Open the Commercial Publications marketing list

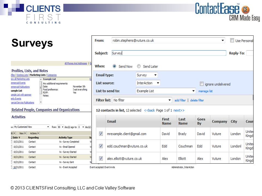coord(20,87)
